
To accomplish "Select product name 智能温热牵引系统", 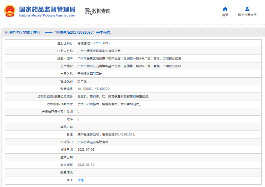I will [x=89, y=74].
